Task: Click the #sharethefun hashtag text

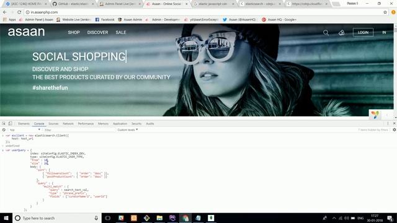Action: pos(50,88)
